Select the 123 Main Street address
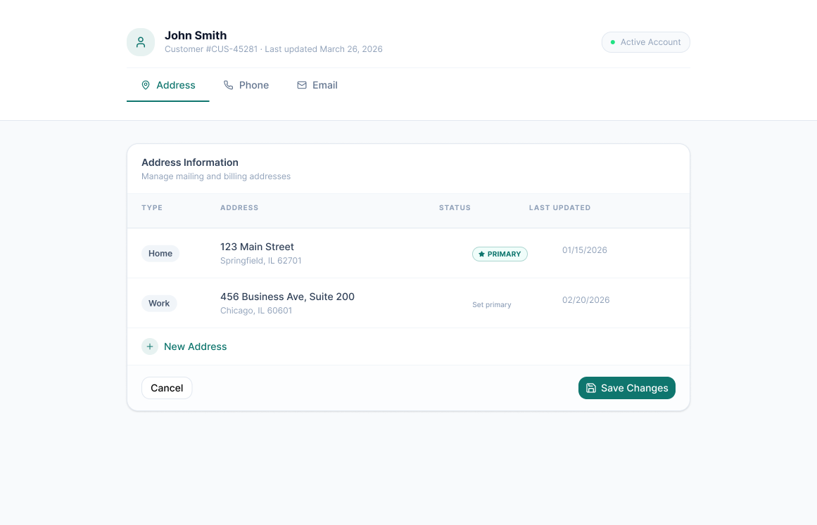 257,247
